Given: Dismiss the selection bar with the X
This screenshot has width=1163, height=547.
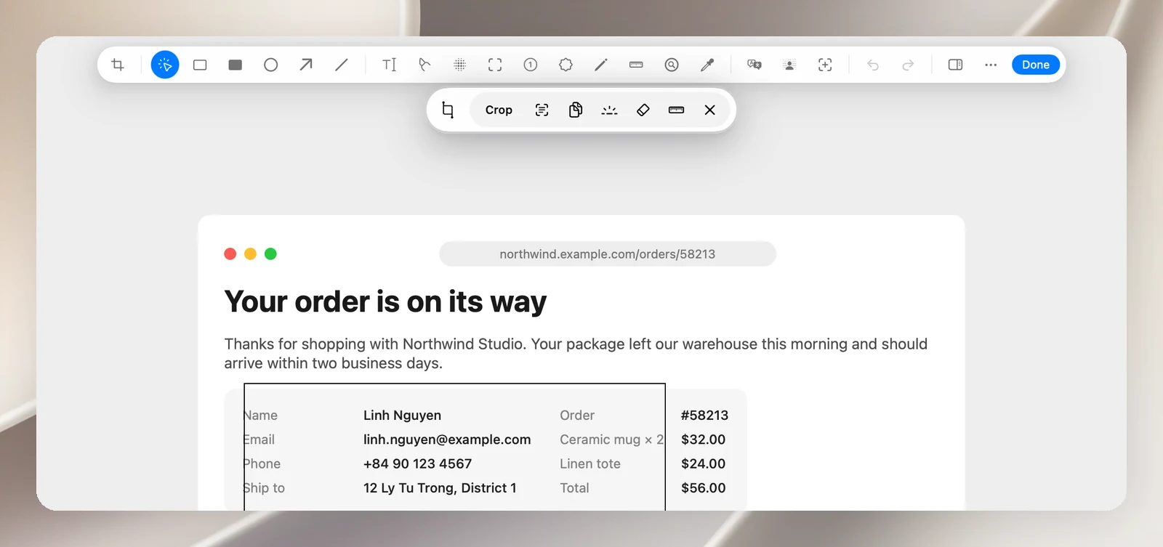Looking at the screenshot, I should [710, 110].
